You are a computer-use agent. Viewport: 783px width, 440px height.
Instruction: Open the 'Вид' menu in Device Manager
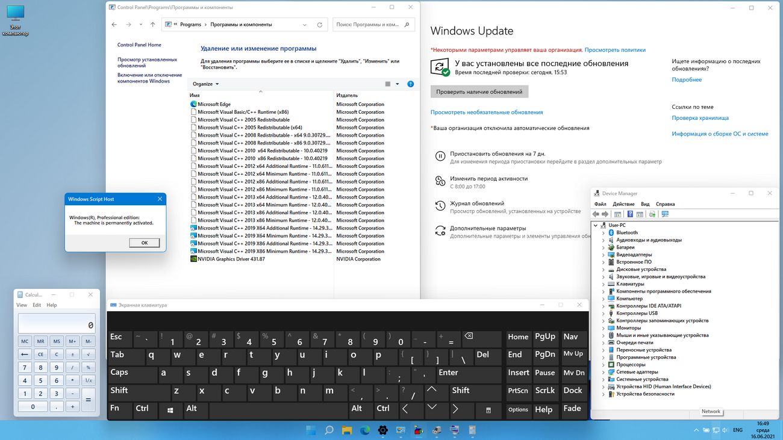click(x=645, y=204)
